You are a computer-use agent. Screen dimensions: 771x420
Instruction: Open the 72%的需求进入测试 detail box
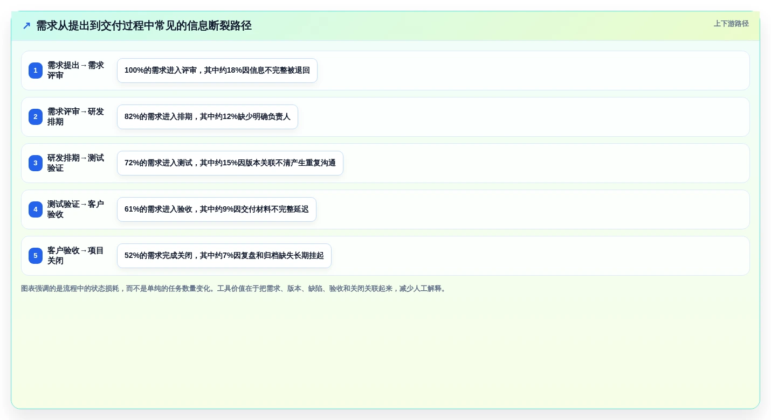[x=230, y=163]
